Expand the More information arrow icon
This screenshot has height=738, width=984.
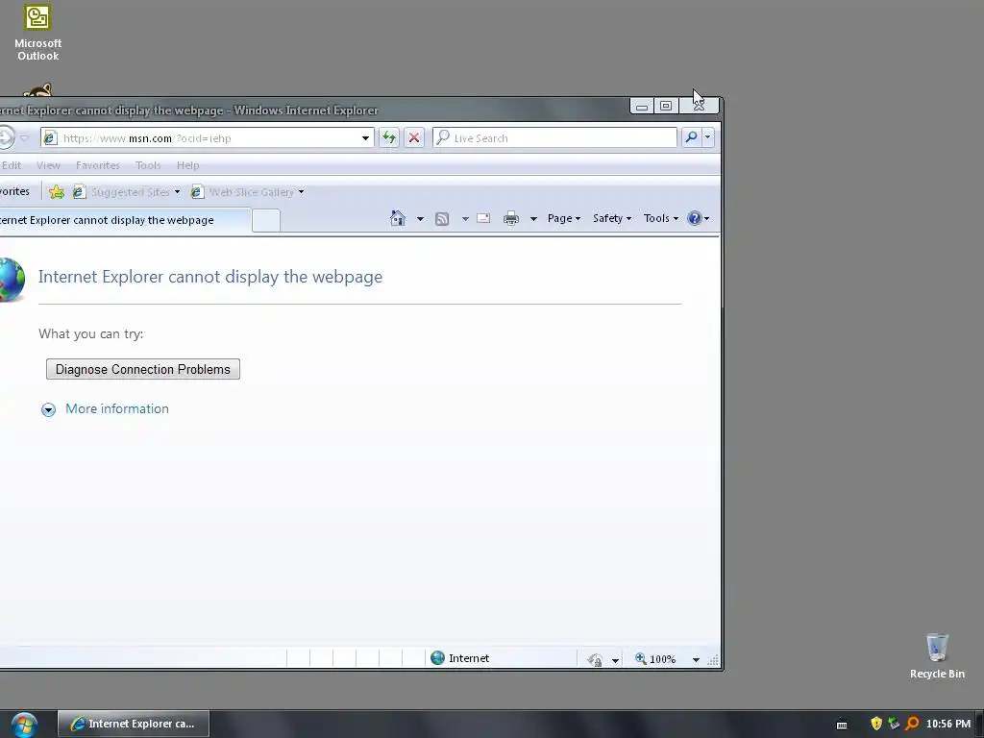48,409
